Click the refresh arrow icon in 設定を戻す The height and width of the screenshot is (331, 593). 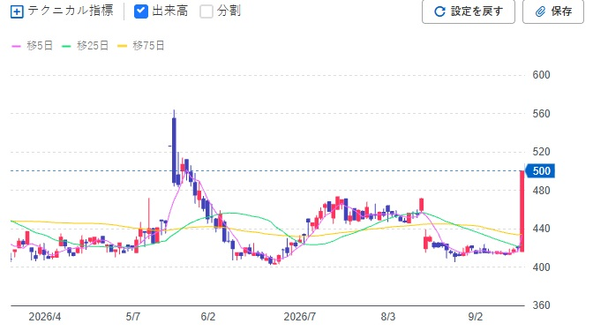pos(439,11)
